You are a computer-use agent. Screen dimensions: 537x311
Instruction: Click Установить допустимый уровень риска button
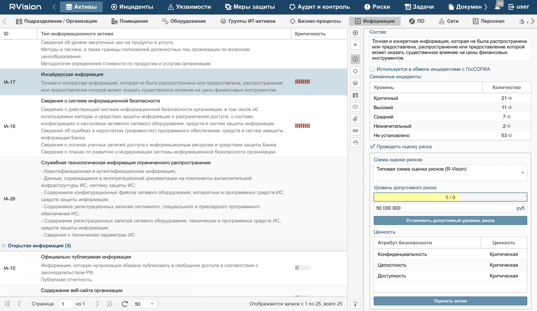tap(450, 221)
